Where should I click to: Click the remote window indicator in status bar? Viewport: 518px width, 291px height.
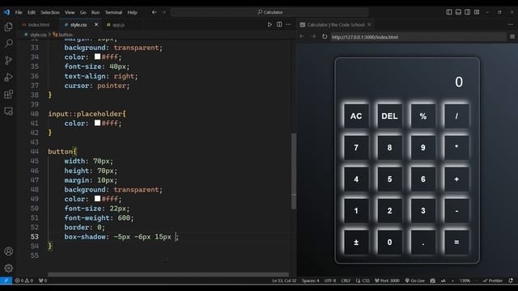6,280
